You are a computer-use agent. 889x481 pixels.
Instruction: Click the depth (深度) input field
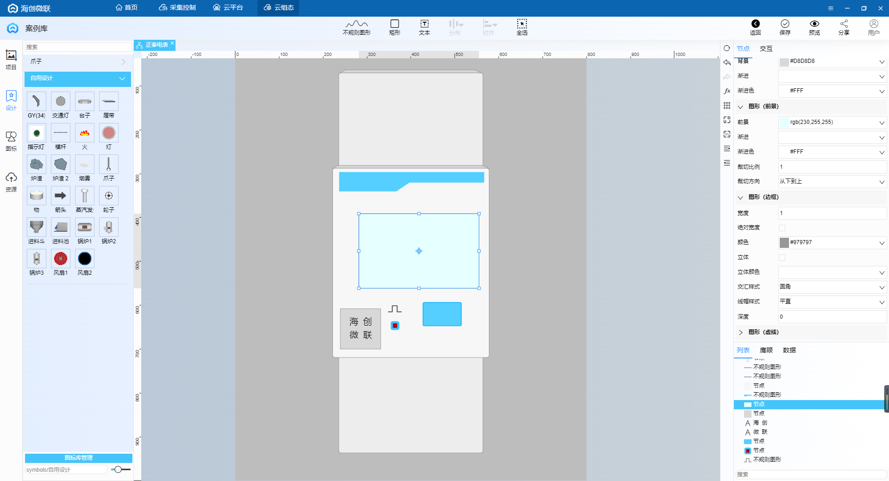[x=833, y=317]
